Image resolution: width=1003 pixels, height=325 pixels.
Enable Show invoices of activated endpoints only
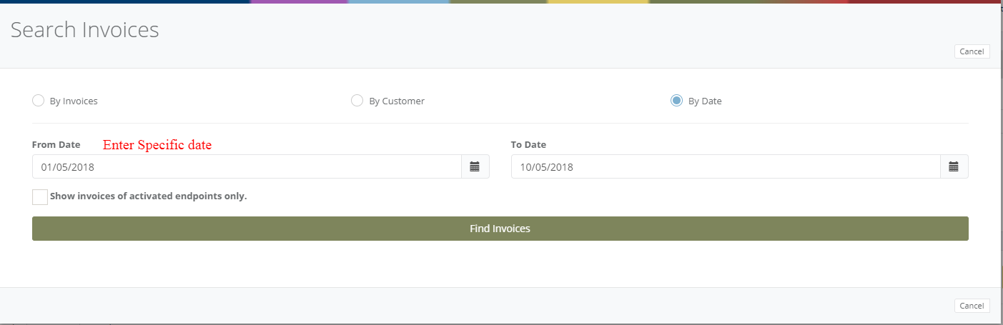coord(40,196)
